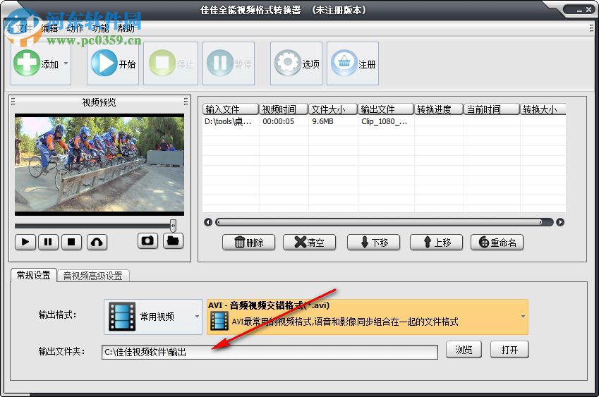
Task: Open 选项 options gear button
Action: tap(296, 63)
